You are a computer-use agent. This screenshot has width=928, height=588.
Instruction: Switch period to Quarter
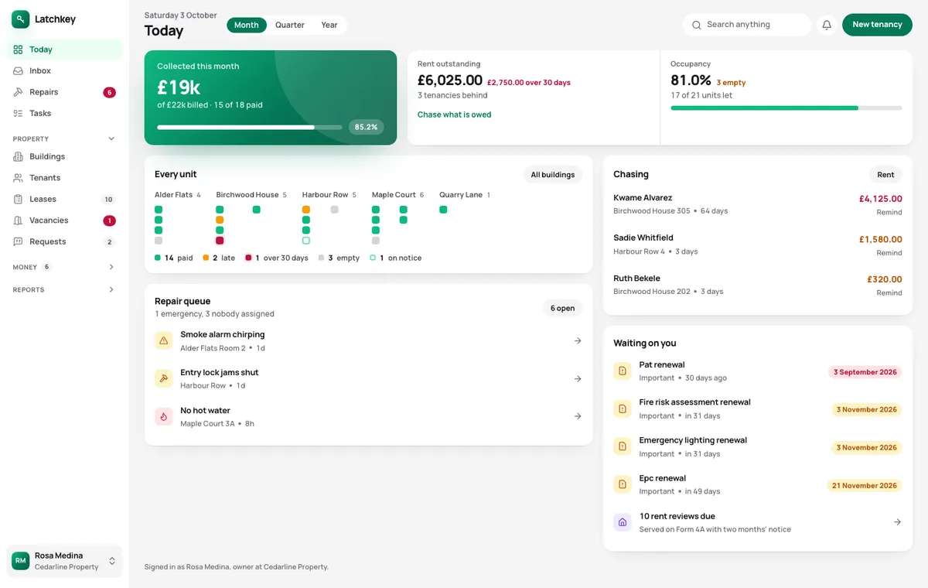tap(290, 25)
